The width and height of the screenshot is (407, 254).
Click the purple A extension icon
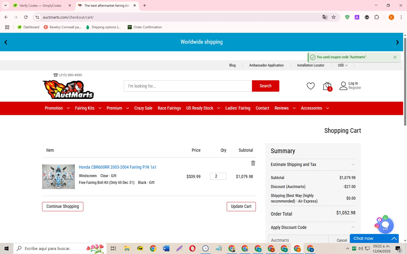coord(357,17)
